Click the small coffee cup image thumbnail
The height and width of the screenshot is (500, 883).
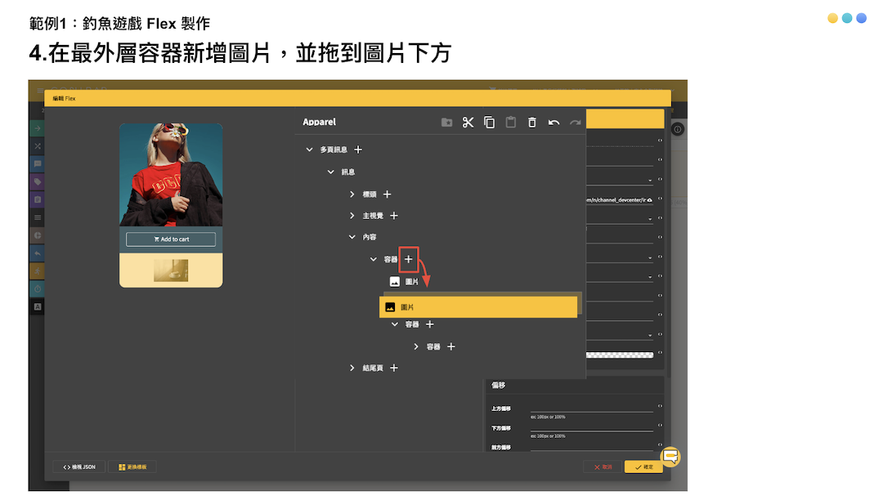[x=171, y=270]
